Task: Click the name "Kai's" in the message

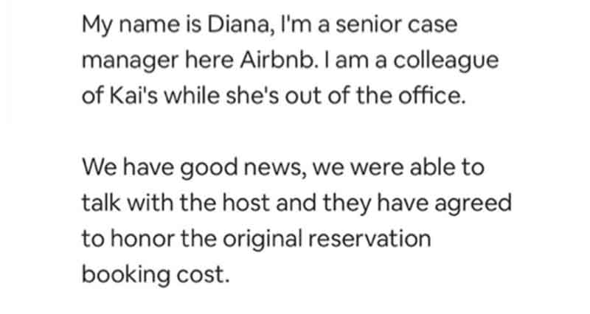Action: coord(133,96)
